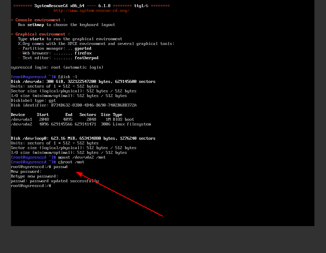This screenshot has width=326, height=253.
Task: Select the version number "6.1.8"
Action: (x=104, y=6)
